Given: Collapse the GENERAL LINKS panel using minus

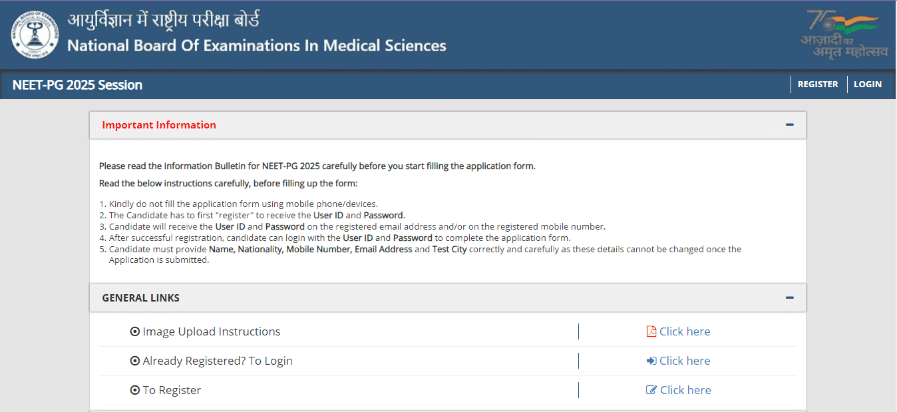Looking at the screenshot, I should pyautogui.click(x=789, y=298).
